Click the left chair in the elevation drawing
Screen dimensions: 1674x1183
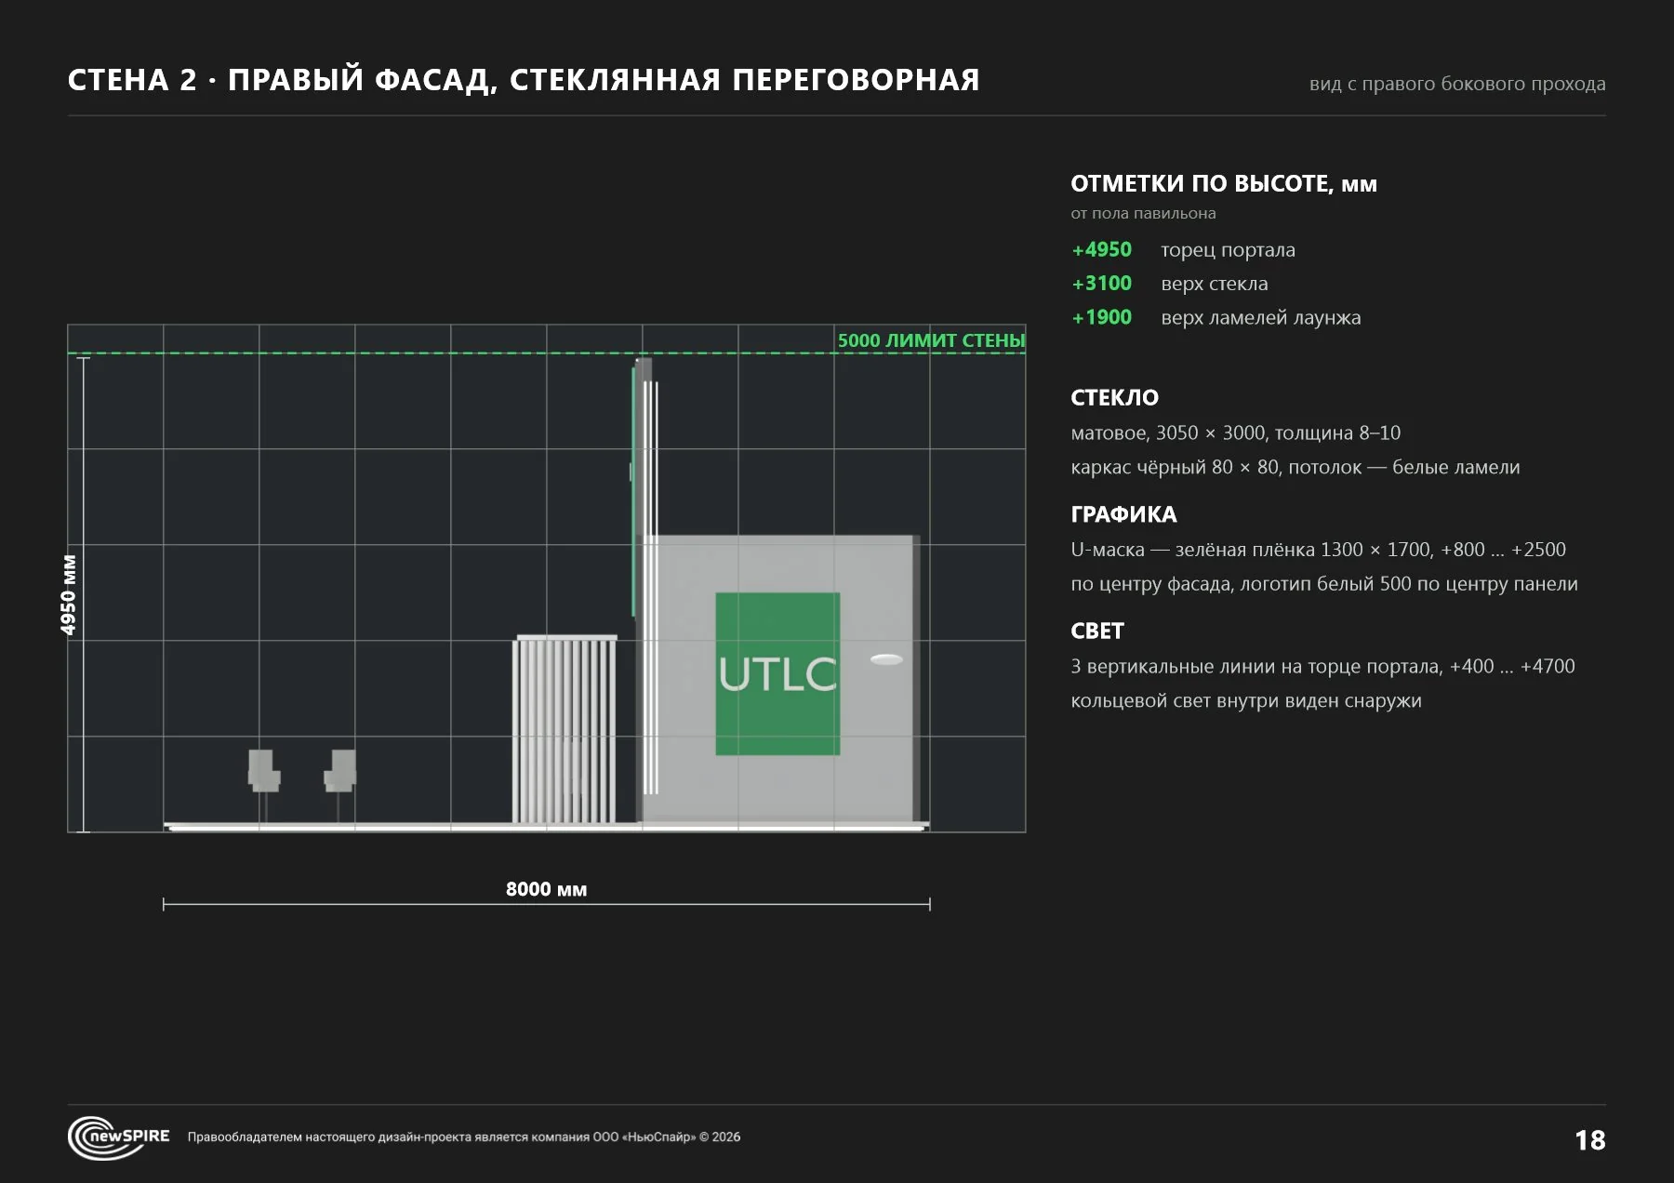[264, 784]
